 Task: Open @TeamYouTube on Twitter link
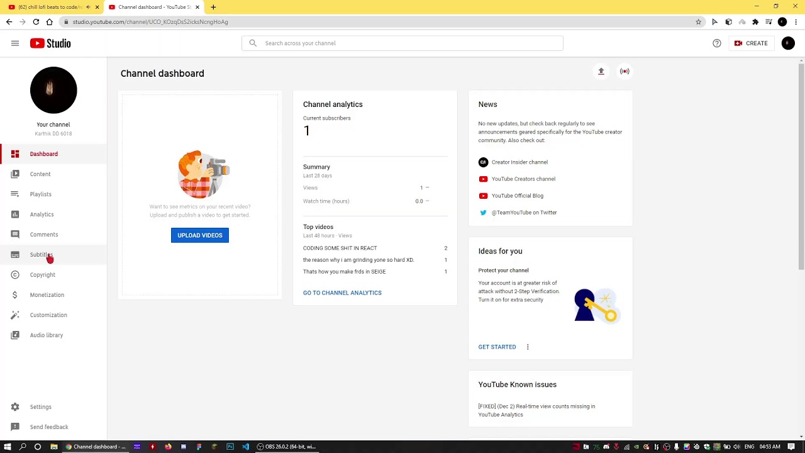click(x=524, y=213)
